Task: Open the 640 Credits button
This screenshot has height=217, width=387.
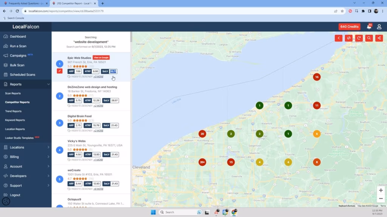Action: [x=349, y=26]
